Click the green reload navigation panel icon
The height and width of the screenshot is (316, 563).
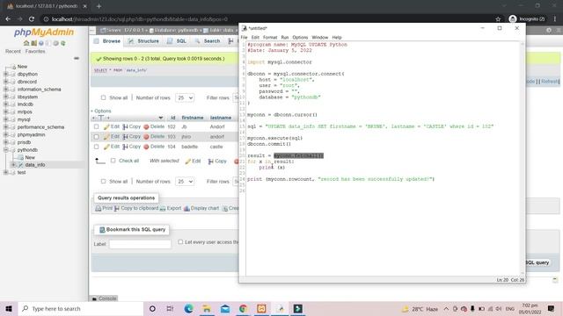pyautogui.click(x=63, y=43)
